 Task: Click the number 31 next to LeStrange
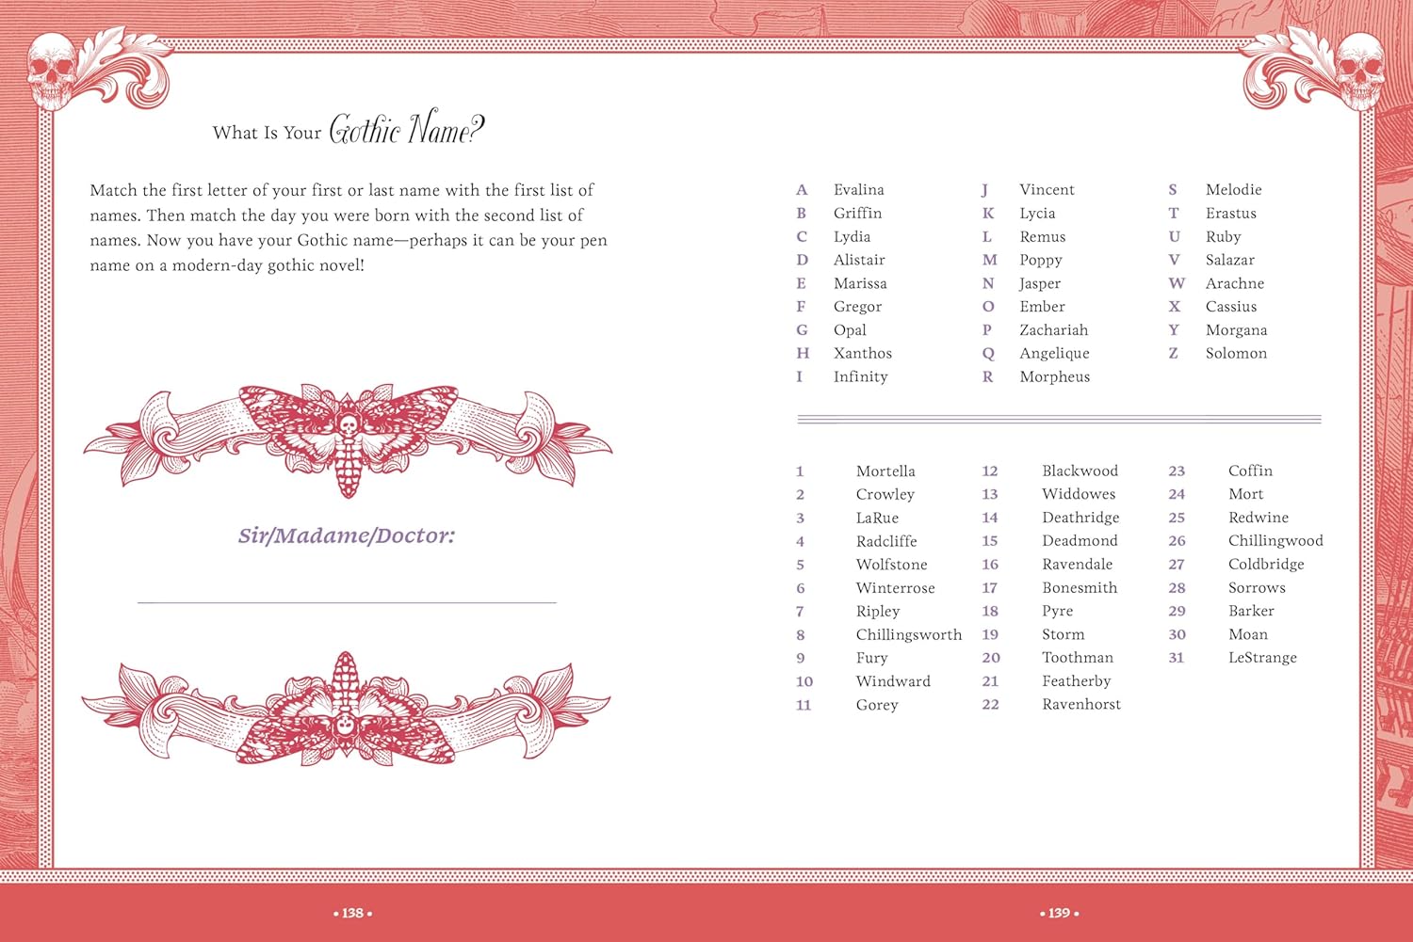pos(1177,658)
